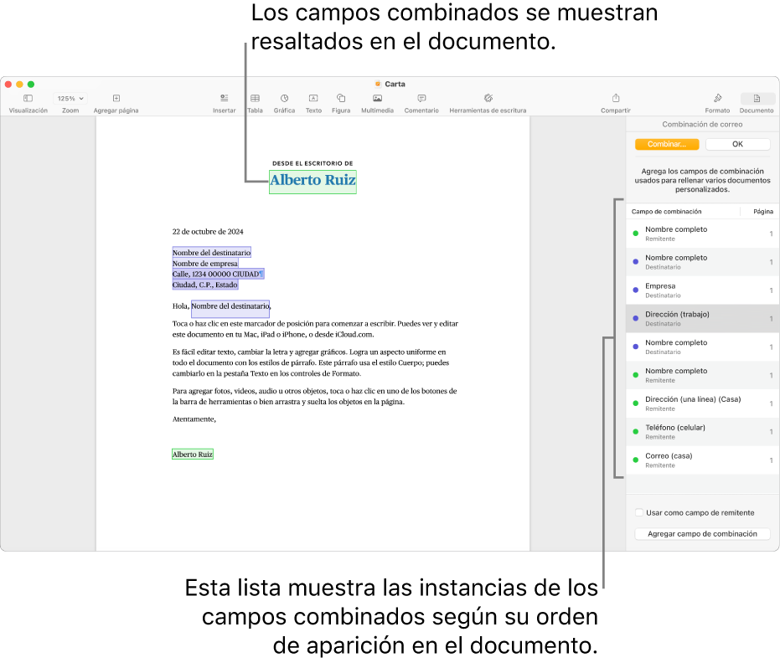This screenshot has height=668, width=780.
Task: Select Teléfono (celular) row
Action: pos(702,432)
